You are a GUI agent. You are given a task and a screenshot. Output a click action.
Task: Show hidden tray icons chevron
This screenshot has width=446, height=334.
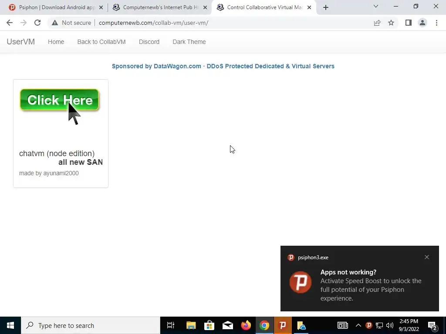[x=358, y=325]
